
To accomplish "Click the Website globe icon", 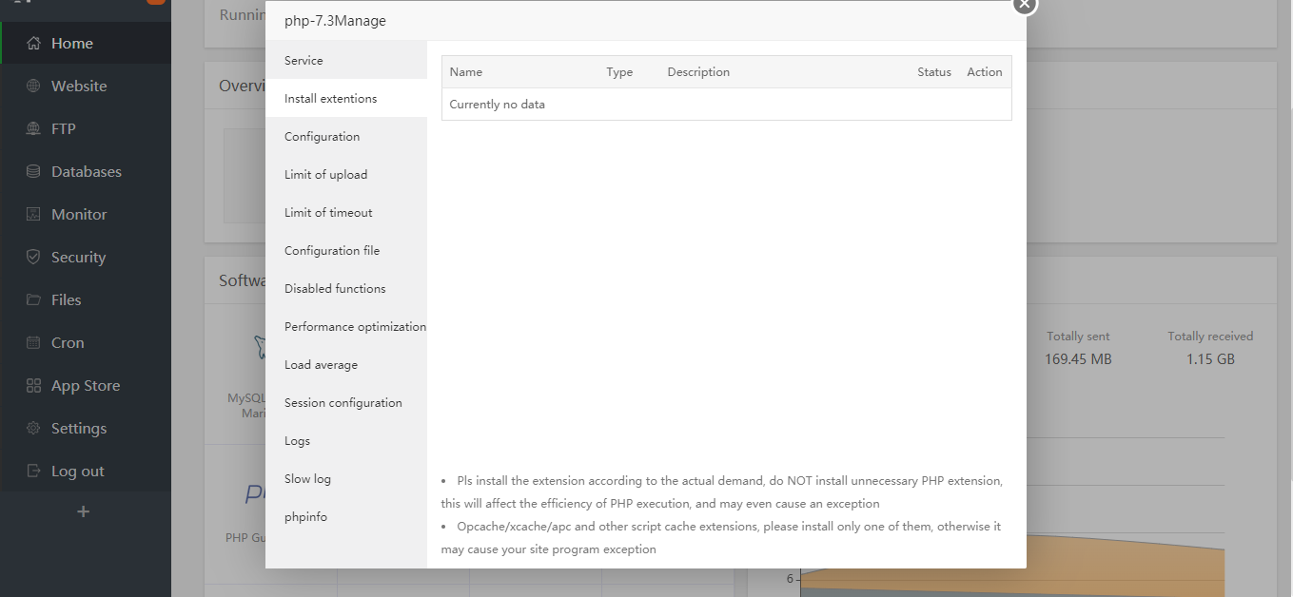I will point(33,86).
